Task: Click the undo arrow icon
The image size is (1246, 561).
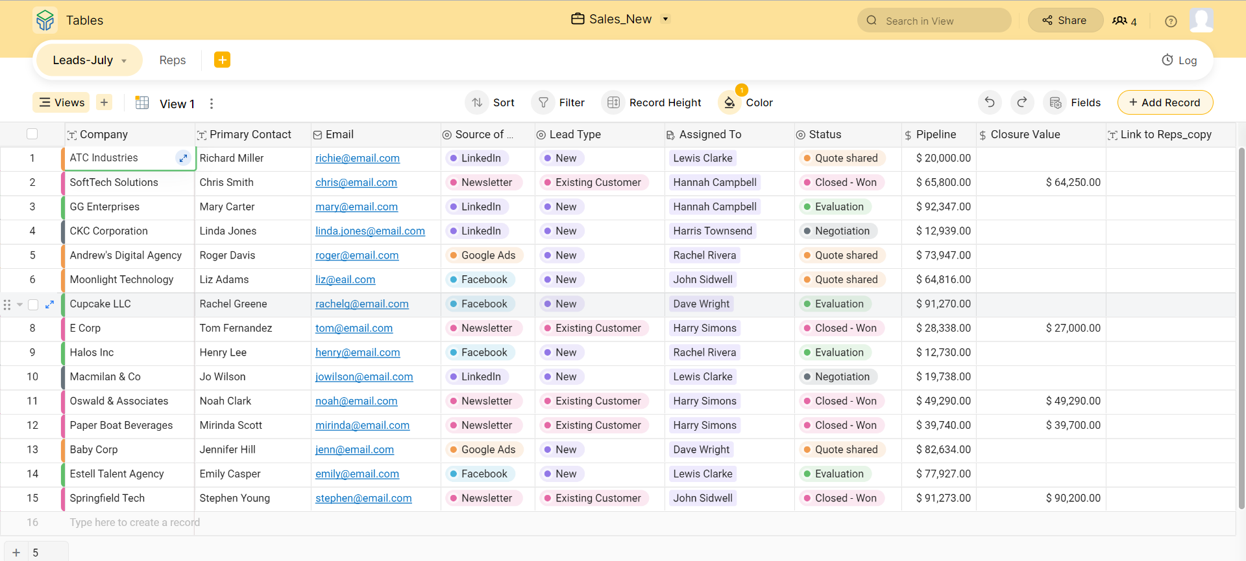Action: (990, 102)
